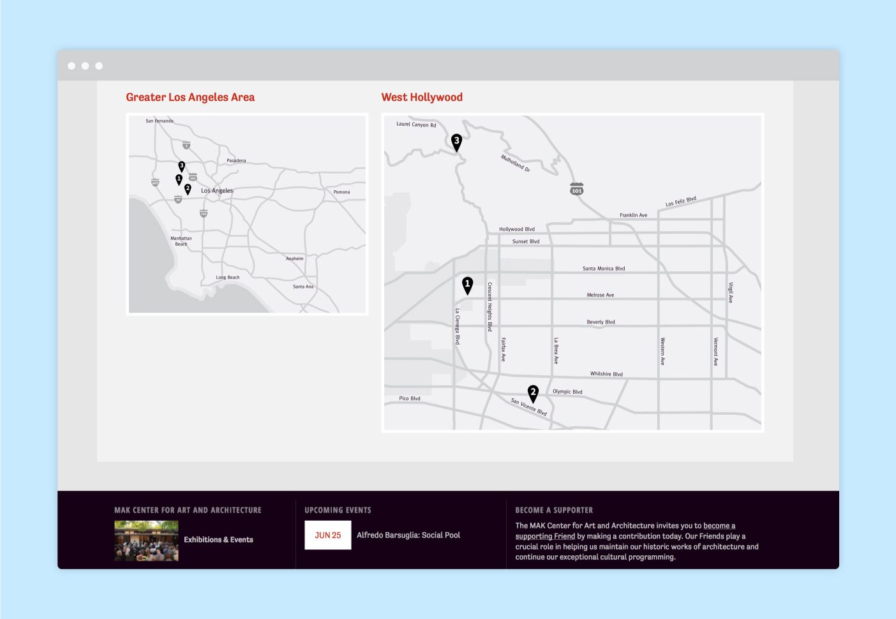Click map pin 1 on West Hollywood map
The width and height of the screenshot is (896, 619).
468,285
